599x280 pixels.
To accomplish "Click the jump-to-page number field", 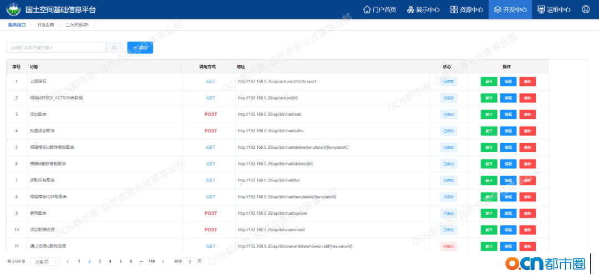I will (190, 262).
